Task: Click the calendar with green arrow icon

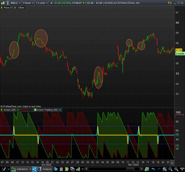Action: (x=147, y=169)
